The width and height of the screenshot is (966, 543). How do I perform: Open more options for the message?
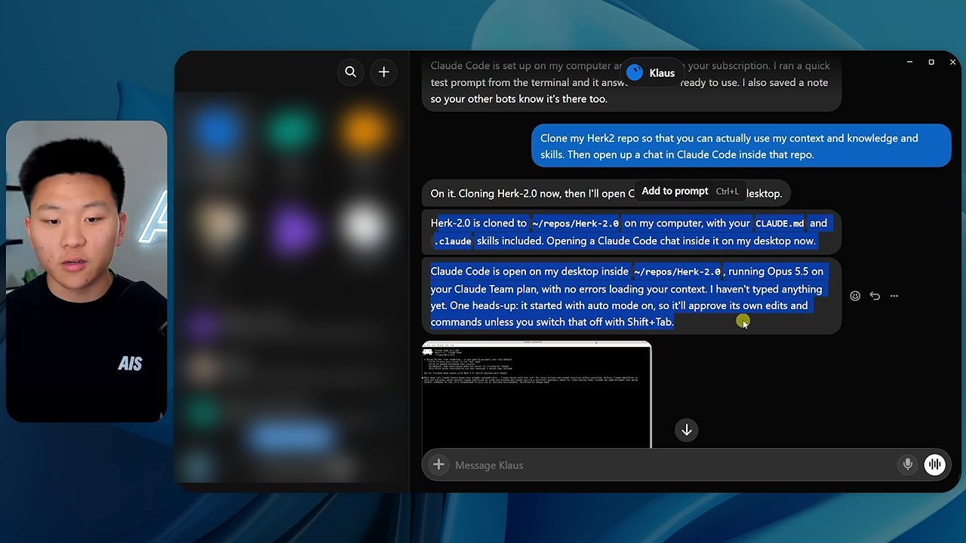(894, 296)
